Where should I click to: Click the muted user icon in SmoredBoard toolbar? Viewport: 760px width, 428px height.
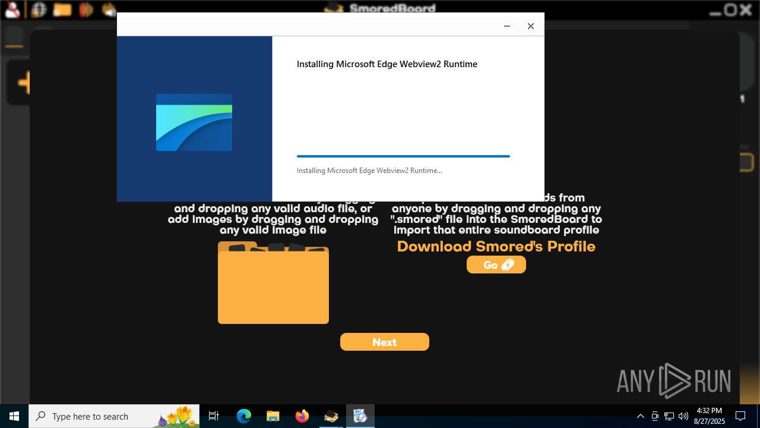click(13, 10)
